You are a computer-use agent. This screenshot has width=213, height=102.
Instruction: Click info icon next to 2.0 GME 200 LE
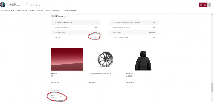pos(65,17)
